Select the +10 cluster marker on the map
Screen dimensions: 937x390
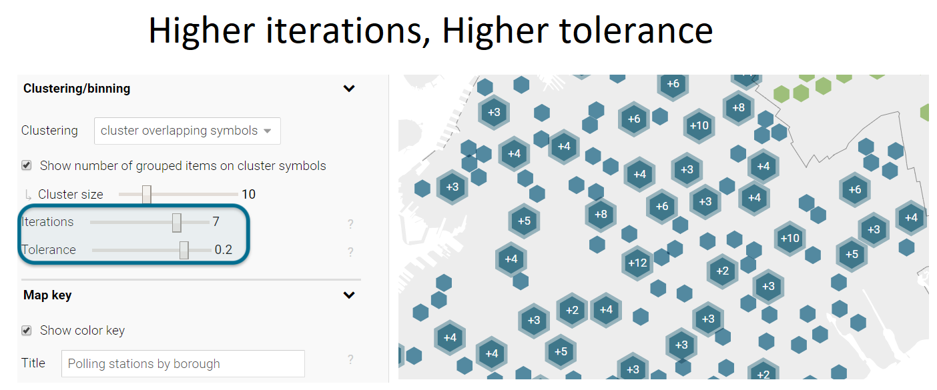[699, 126]
